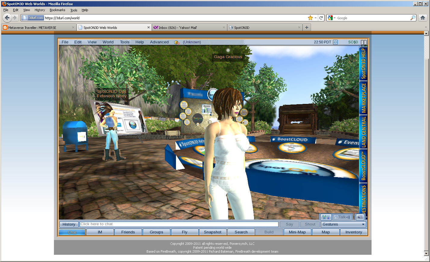Screen dimensions: 430x262
Task: Go back with the Firefox back arrow
Action: 7,18
